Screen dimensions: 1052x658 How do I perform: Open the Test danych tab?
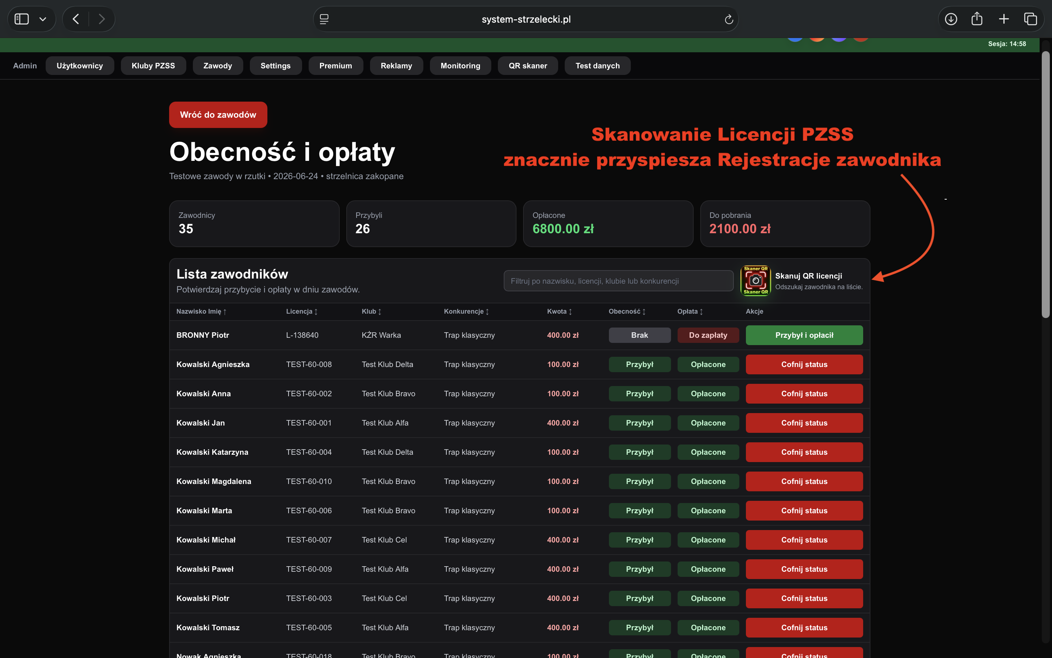pyautogui.click(x=597, y=66)
